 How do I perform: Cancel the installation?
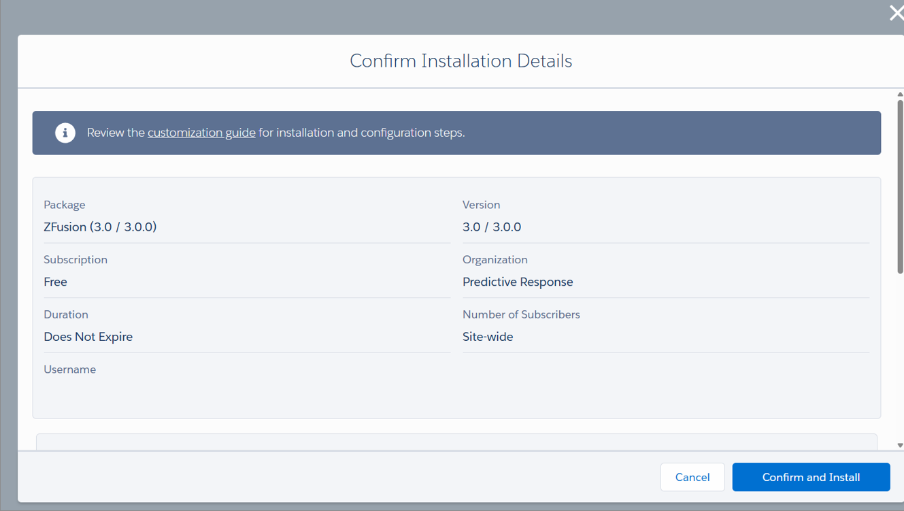pyautogui.click(x=692, y=477)
